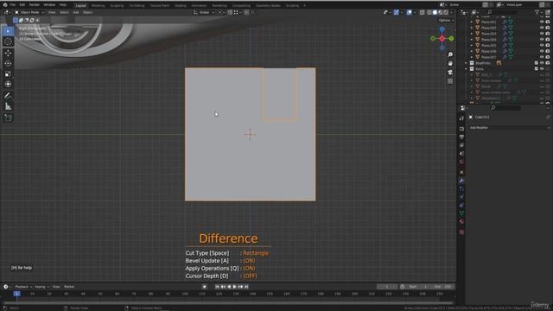
Task: Open the Object Data green triangle tab
Action: click(x=461, y=213)
